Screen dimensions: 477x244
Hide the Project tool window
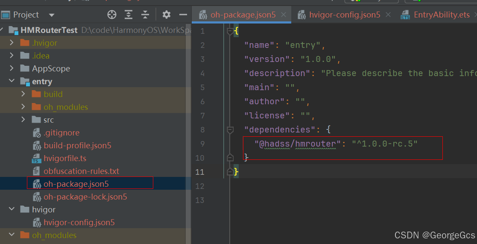coord(183,15)
